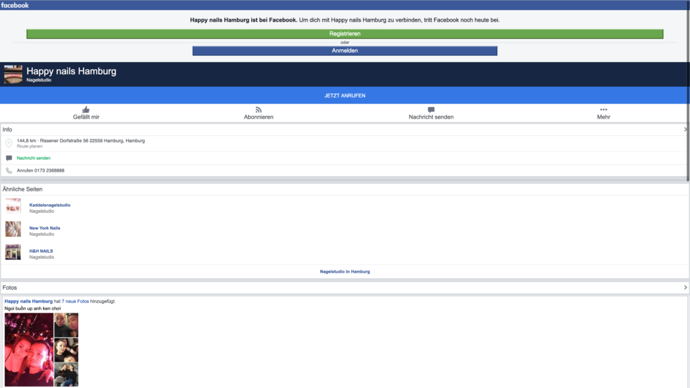The height and width of the screenshot is (388, 690).
Task: Click the chat icon next to Nachricht senden
Action: point(8,158)
